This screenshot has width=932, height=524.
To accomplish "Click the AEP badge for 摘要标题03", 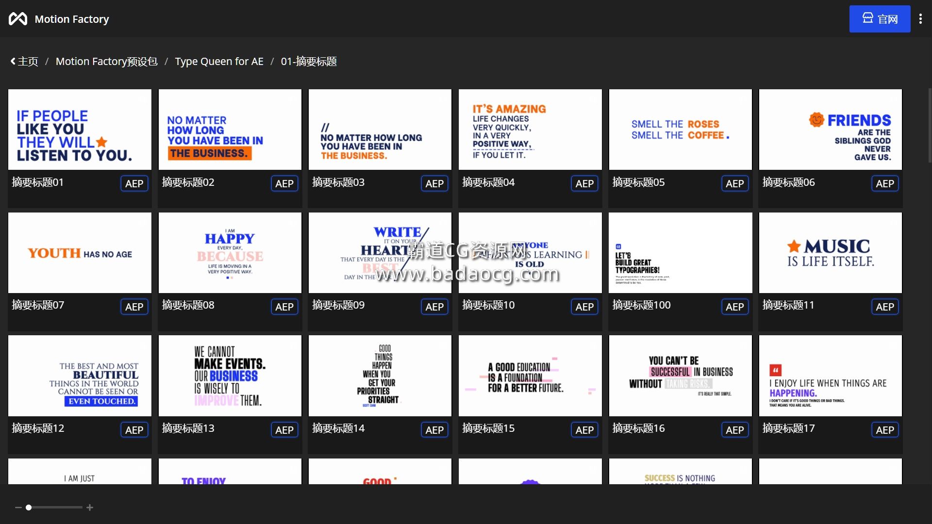I will pyautogui.click(x=434, y=183).
